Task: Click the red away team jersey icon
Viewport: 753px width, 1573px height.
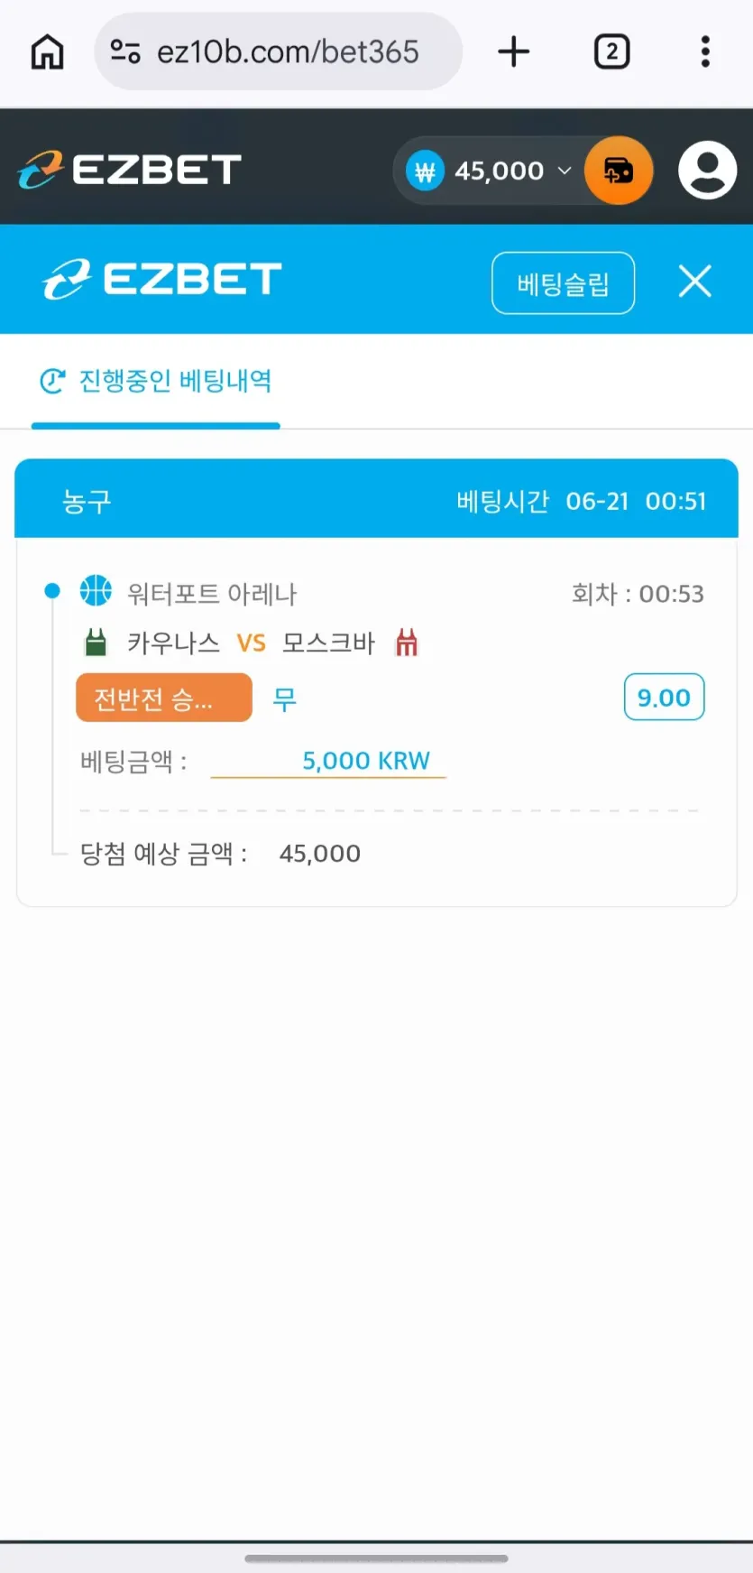Action: click(x=407, y=643)
